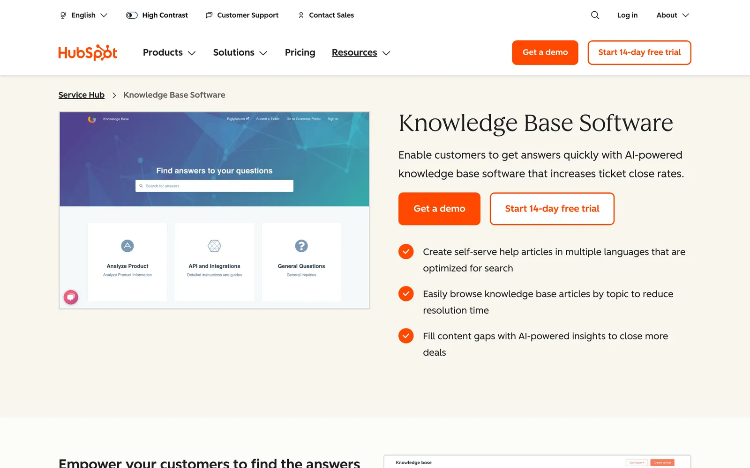Click the HubSpot logo

coord(88,52)
